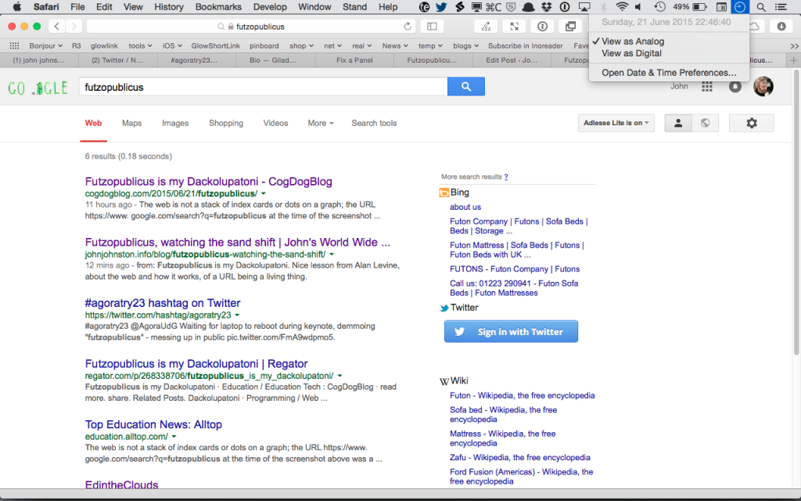
Task: Open the Develop menu
Action: pyautogui.click(x=270, y=6)
